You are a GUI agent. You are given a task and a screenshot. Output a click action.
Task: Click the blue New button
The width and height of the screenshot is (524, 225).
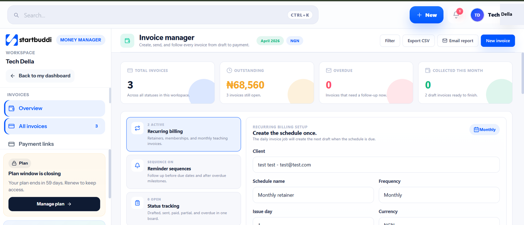[x=426, y=15]
